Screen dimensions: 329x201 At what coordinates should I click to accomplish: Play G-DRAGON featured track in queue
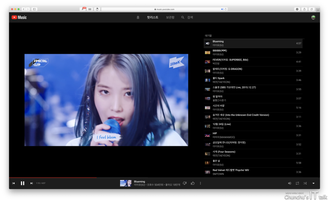[x=253, y=71]
